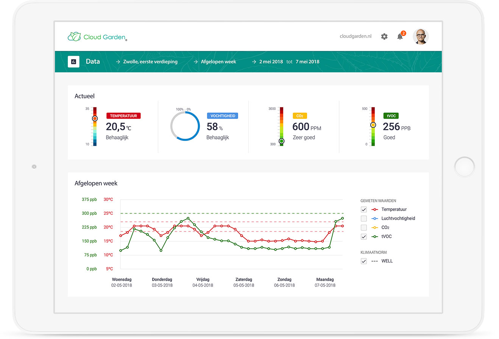Enable the Luchtvochtigheid series checkbox

click(x=364, y=219)
